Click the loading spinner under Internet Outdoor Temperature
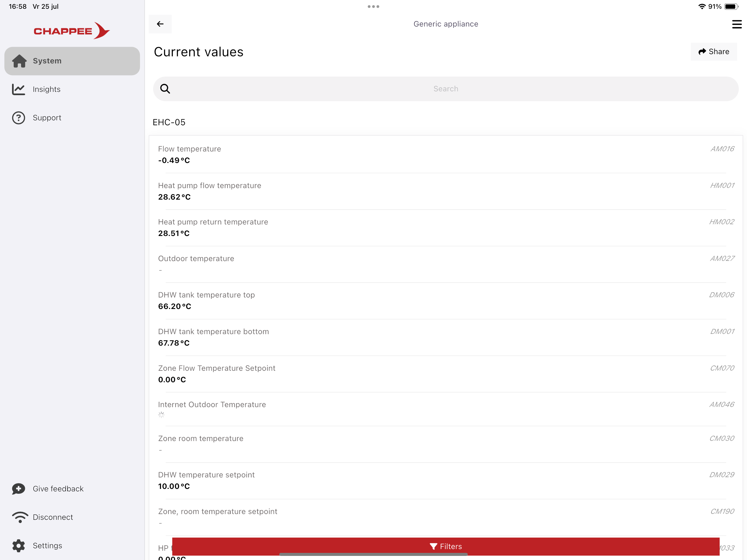This screenshot has width=747, height=560. point(161,415)
